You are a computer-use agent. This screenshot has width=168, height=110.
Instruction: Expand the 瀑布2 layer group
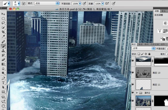(x=137, y=92)
